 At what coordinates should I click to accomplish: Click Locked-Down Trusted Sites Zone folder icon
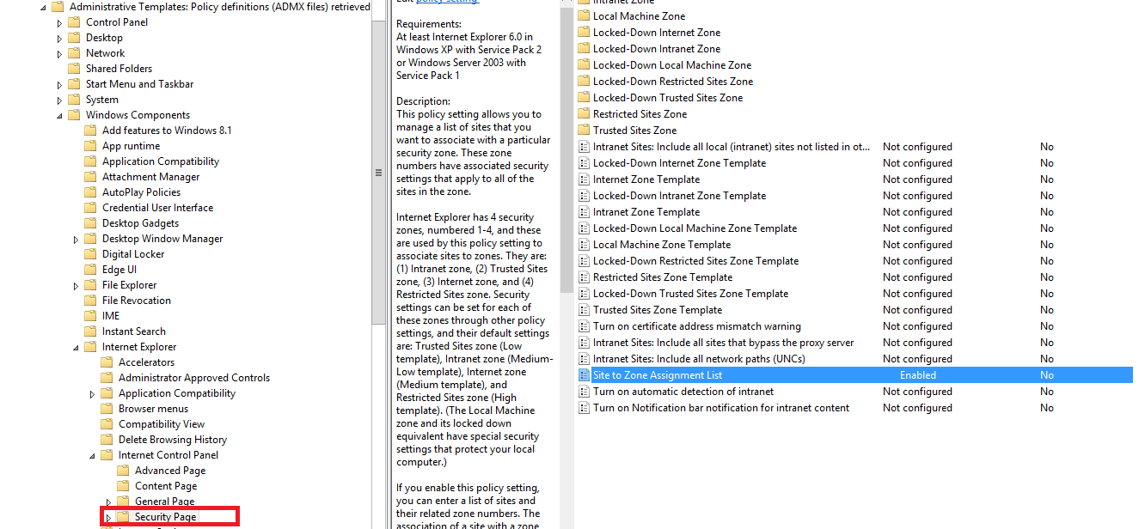click(584, 98)
